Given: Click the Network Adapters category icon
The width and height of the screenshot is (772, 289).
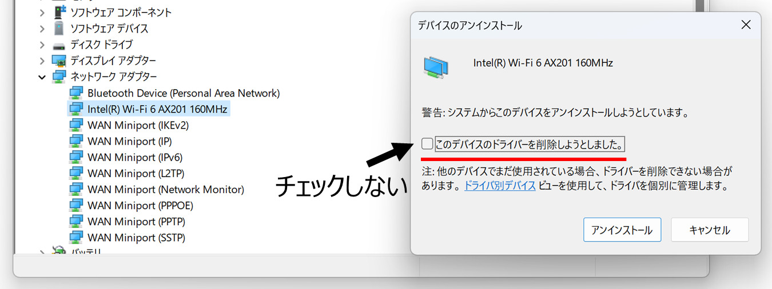Looking at the screenshot, I should 59,77.
